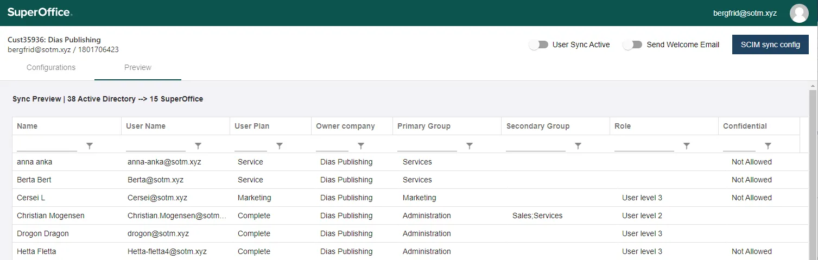The image size is (818, 260).
Task: Click the Owner company filter funnel icon
Action: (361, 145)
